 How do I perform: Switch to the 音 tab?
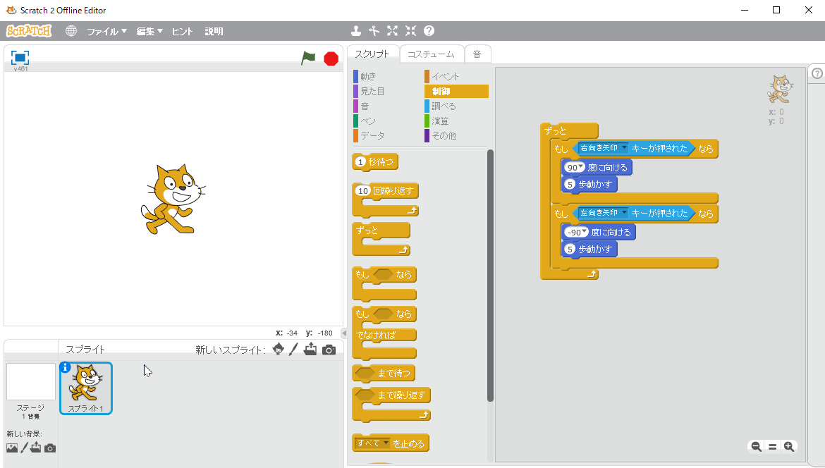[477, 54]
